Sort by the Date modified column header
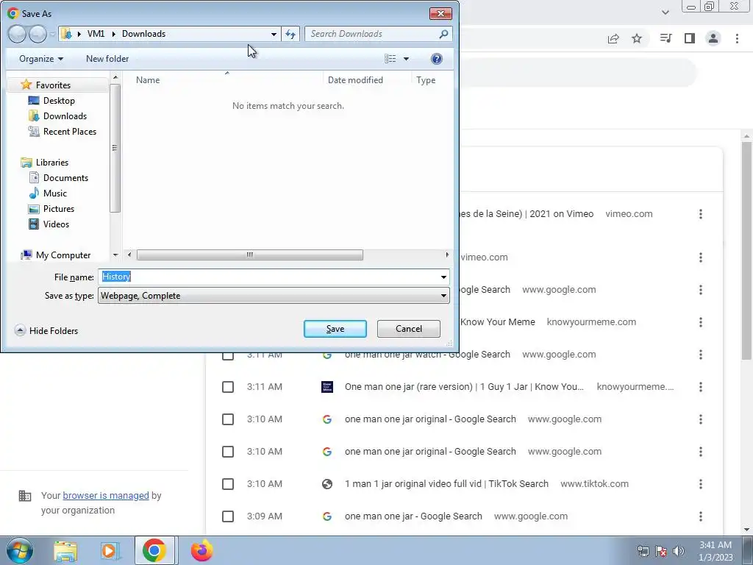 tap(355, 80)
